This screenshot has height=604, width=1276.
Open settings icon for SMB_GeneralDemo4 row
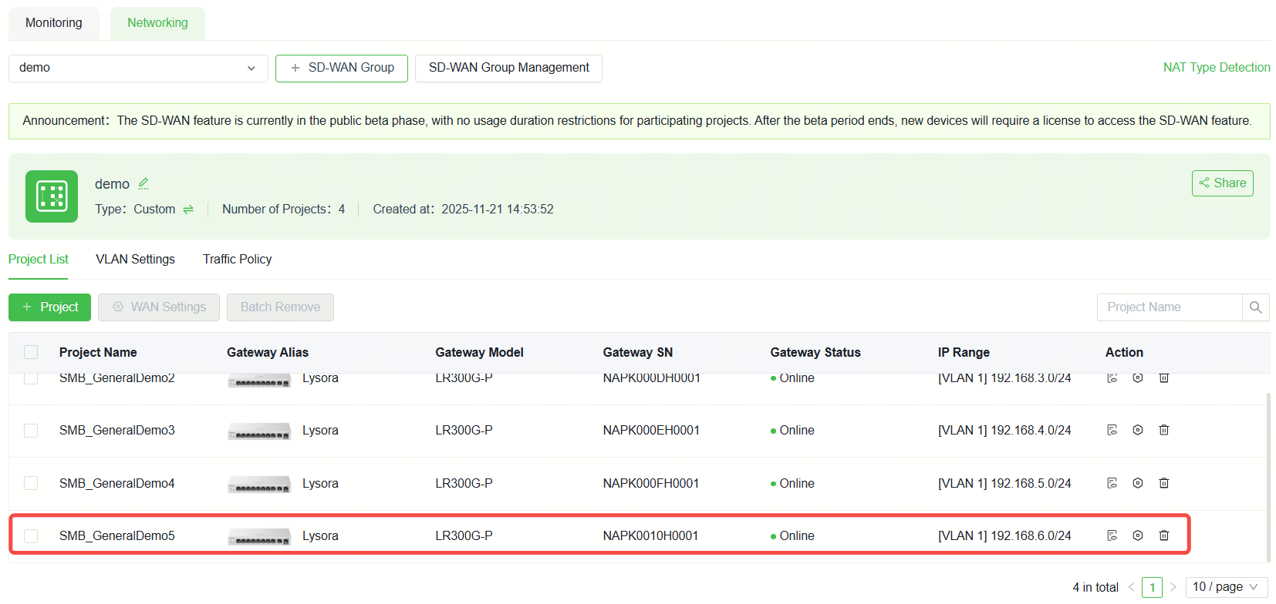(1137, 483)
